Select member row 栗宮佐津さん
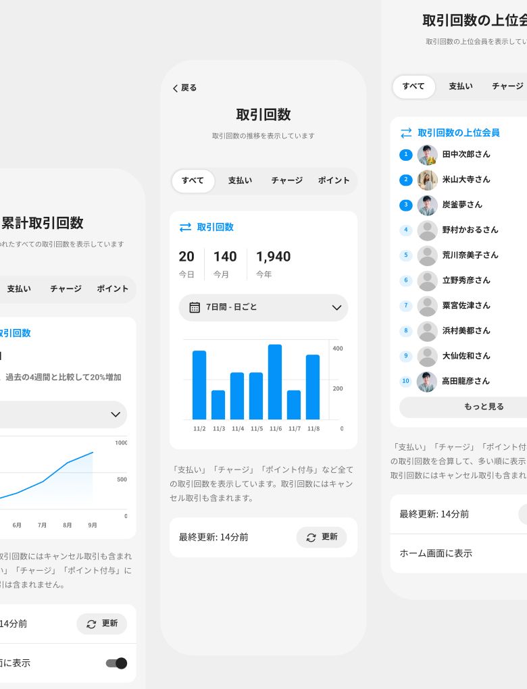 [463, 306]
